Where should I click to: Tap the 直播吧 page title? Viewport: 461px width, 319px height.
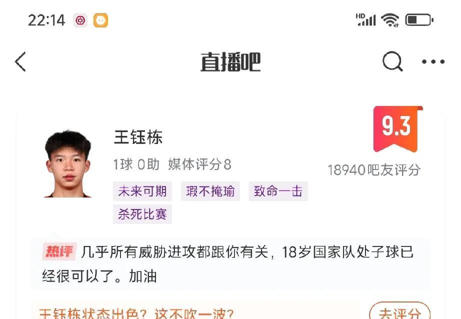(230, 62)
